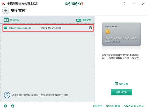148x110 pixels.
Task: Open the 发送反馈 link
Action: pyautogui.click(x=123, y=84)
